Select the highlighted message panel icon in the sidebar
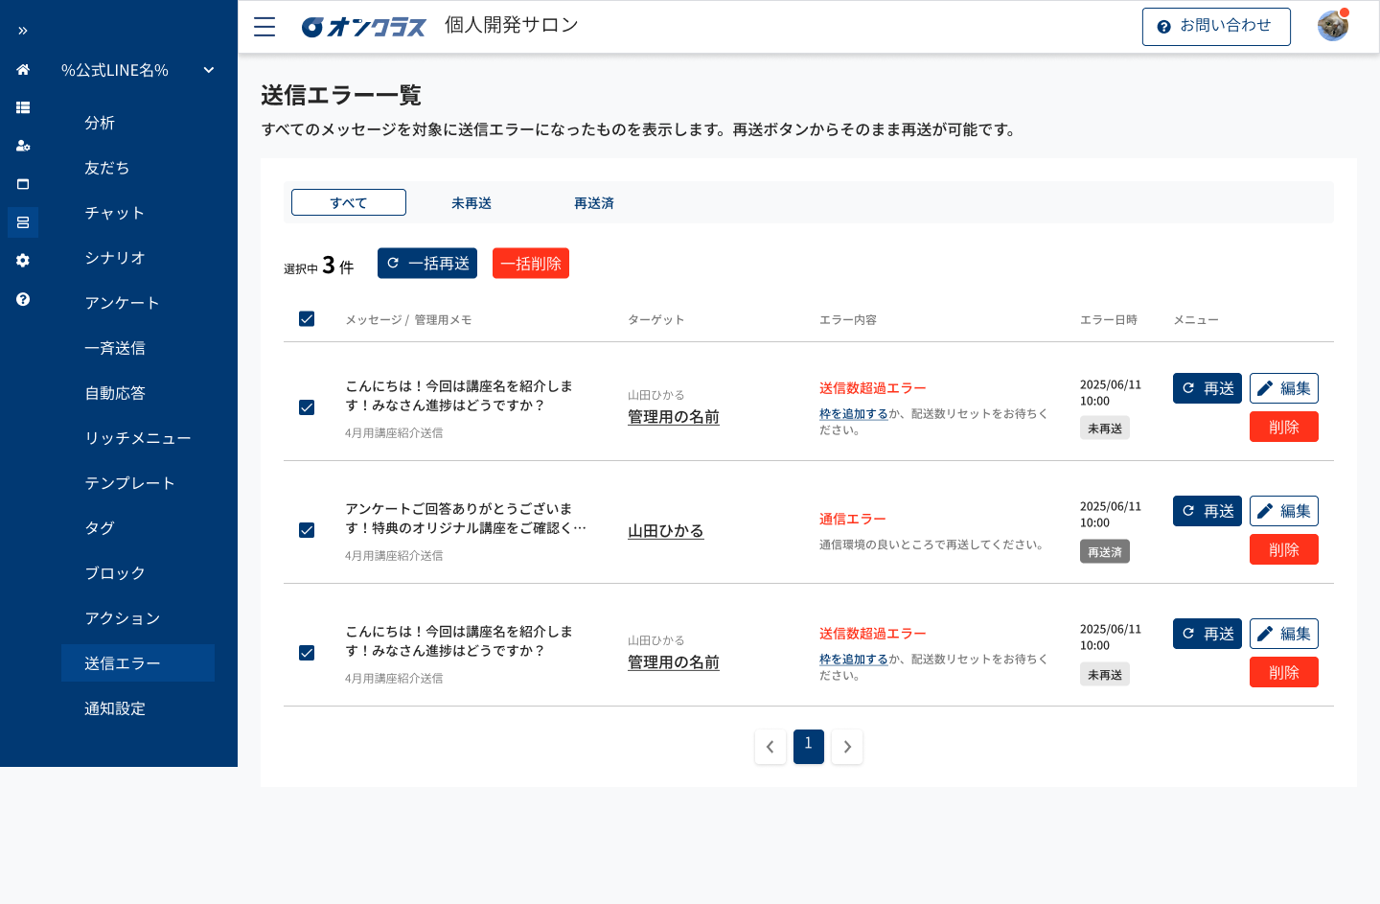1380x904 pixels. point(22,222)
